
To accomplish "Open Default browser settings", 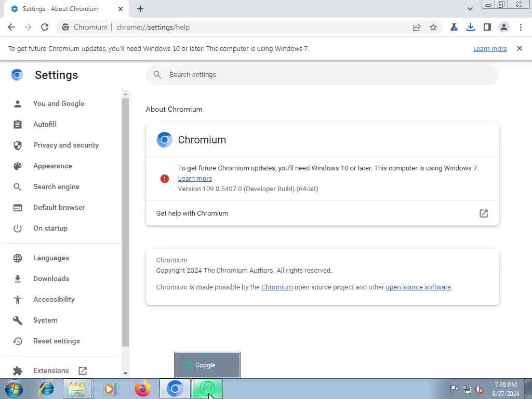I will coord(59,207).
